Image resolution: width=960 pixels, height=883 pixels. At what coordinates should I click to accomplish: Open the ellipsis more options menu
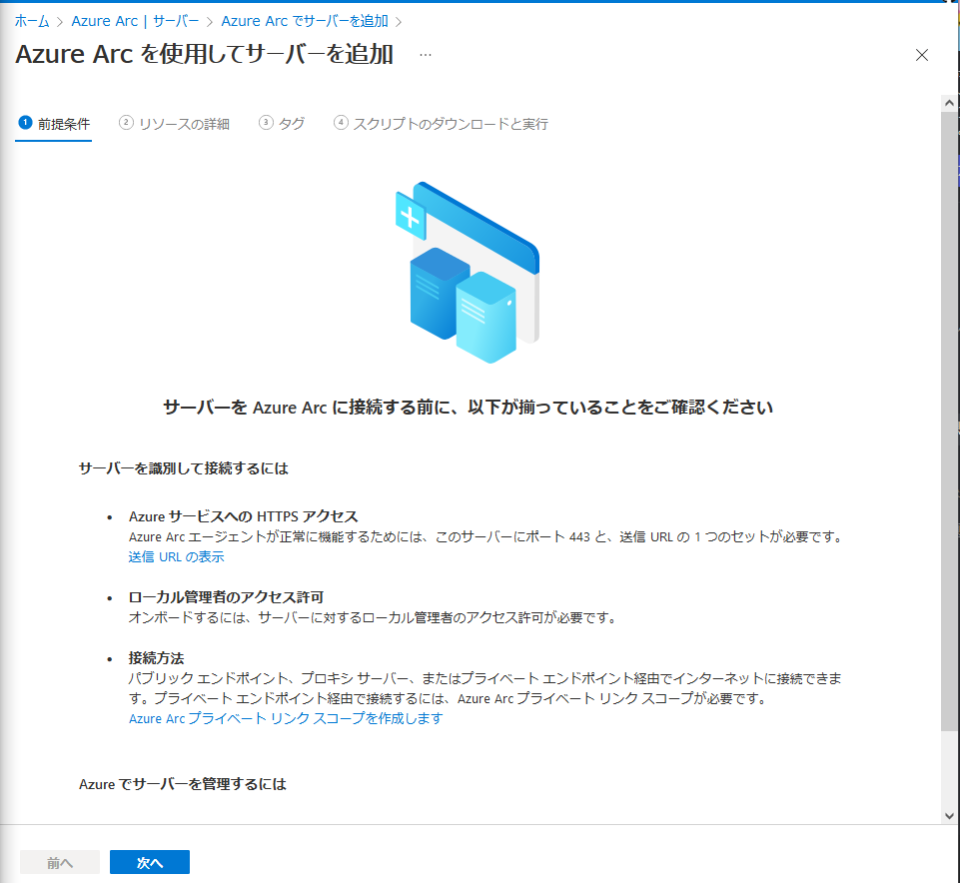click(x=426, y=55)
